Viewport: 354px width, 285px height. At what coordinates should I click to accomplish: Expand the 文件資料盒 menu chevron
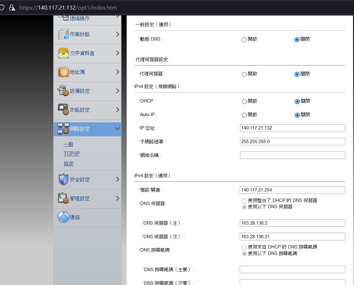117,53
